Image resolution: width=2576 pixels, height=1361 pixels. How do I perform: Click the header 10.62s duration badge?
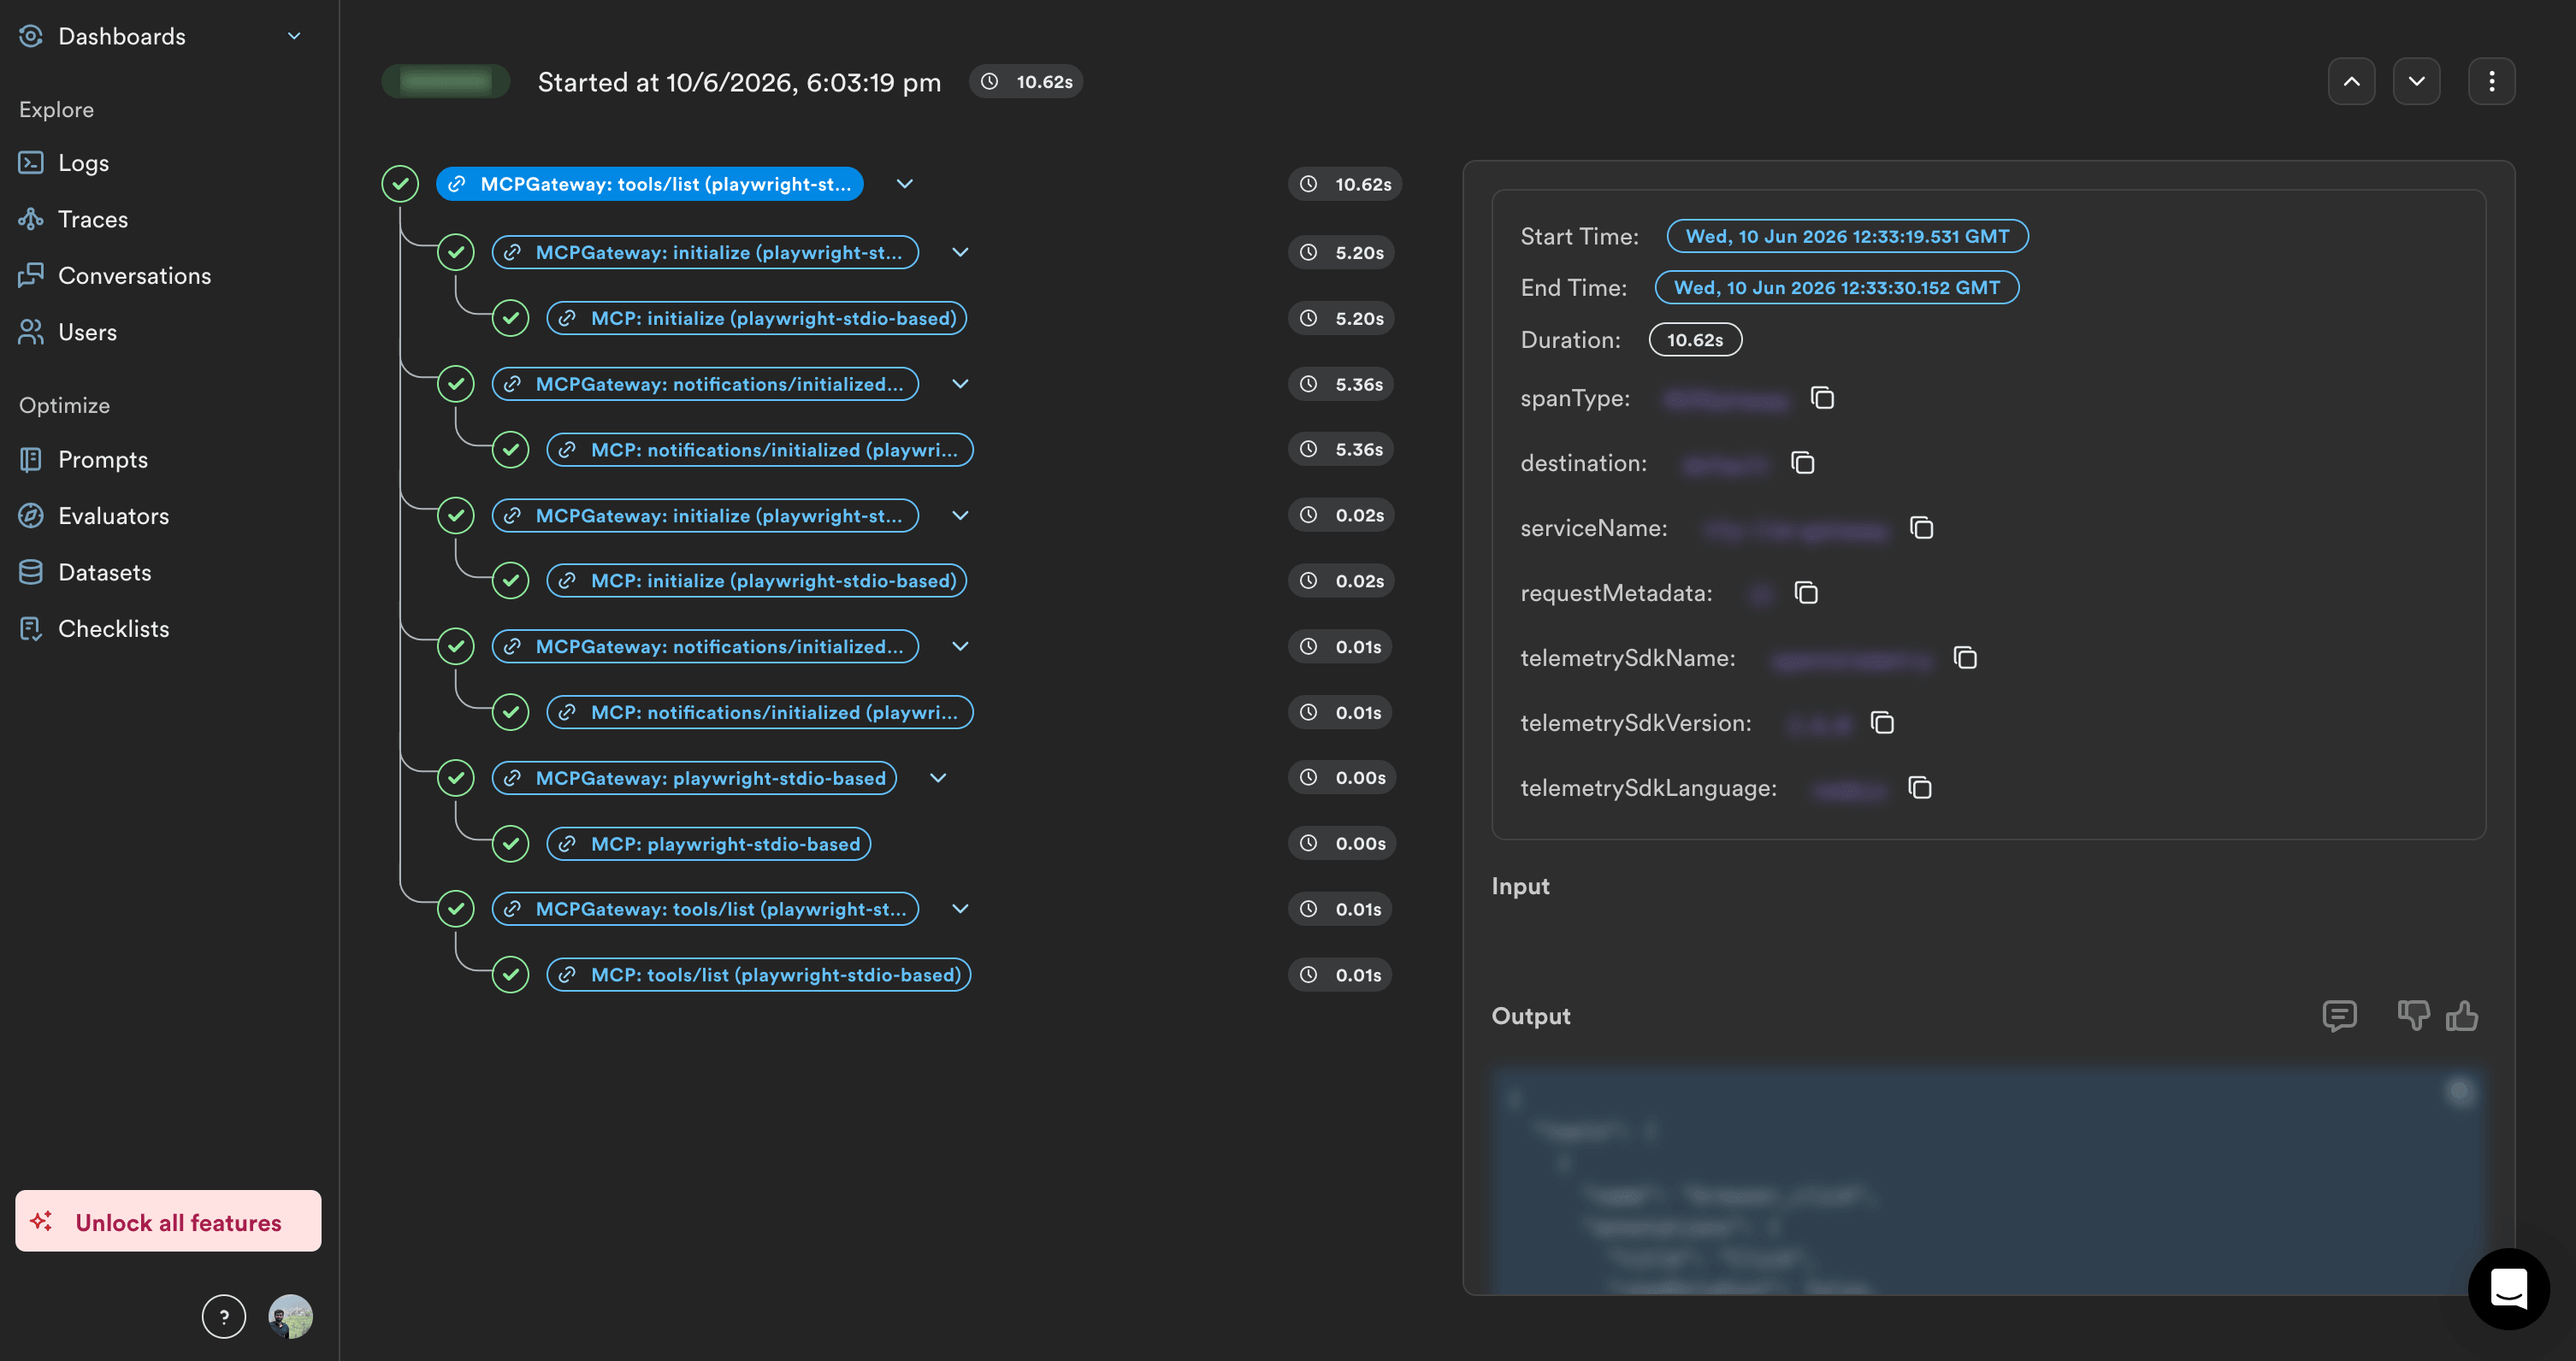click(1027, 82)
